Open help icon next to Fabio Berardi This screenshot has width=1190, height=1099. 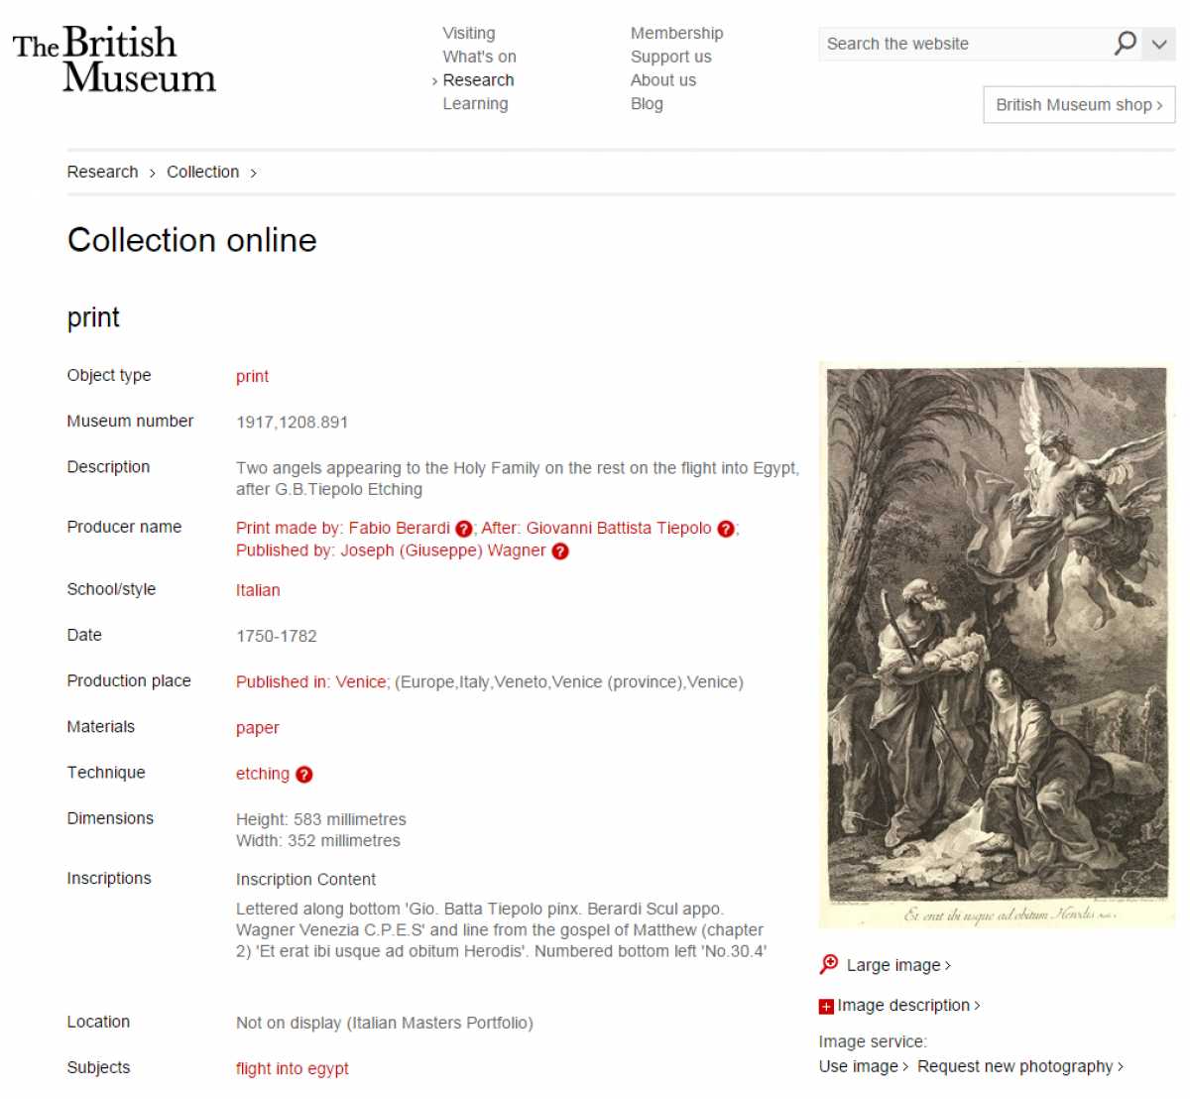(463, 529)
